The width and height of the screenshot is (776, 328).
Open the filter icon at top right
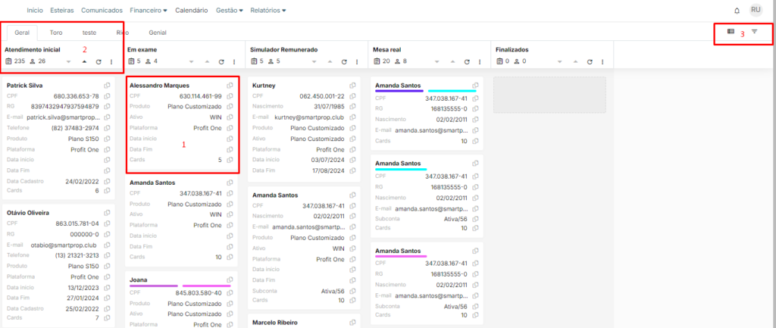[x=754, y=32]
